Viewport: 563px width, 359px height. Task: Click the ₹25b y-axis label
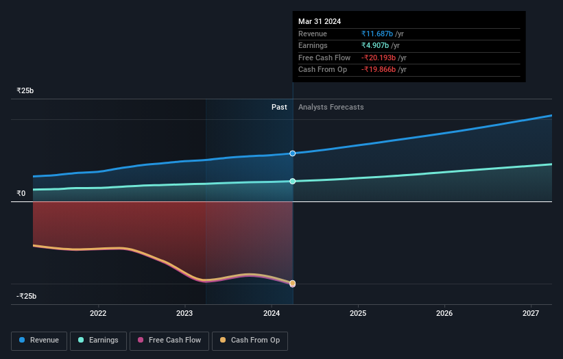(25, 90)
